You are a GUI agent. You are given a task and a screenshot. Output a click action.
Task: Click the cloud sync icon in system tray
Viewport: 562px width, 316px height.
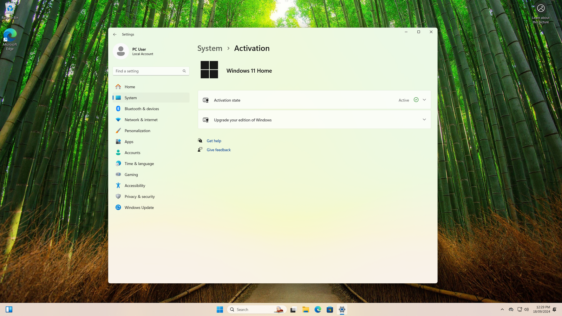click(511, 309)
